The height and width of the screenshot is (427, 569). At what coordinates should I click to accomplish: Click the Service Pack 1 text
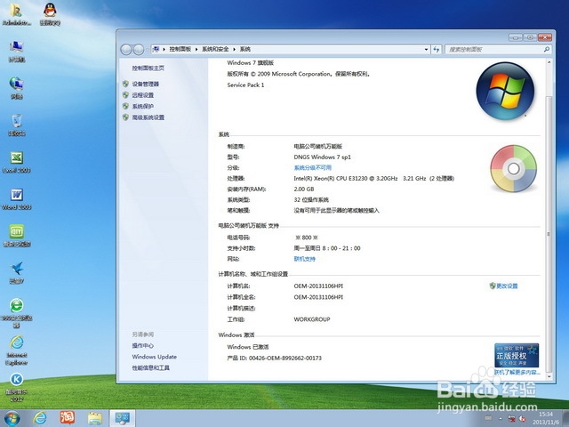[245, 85]
